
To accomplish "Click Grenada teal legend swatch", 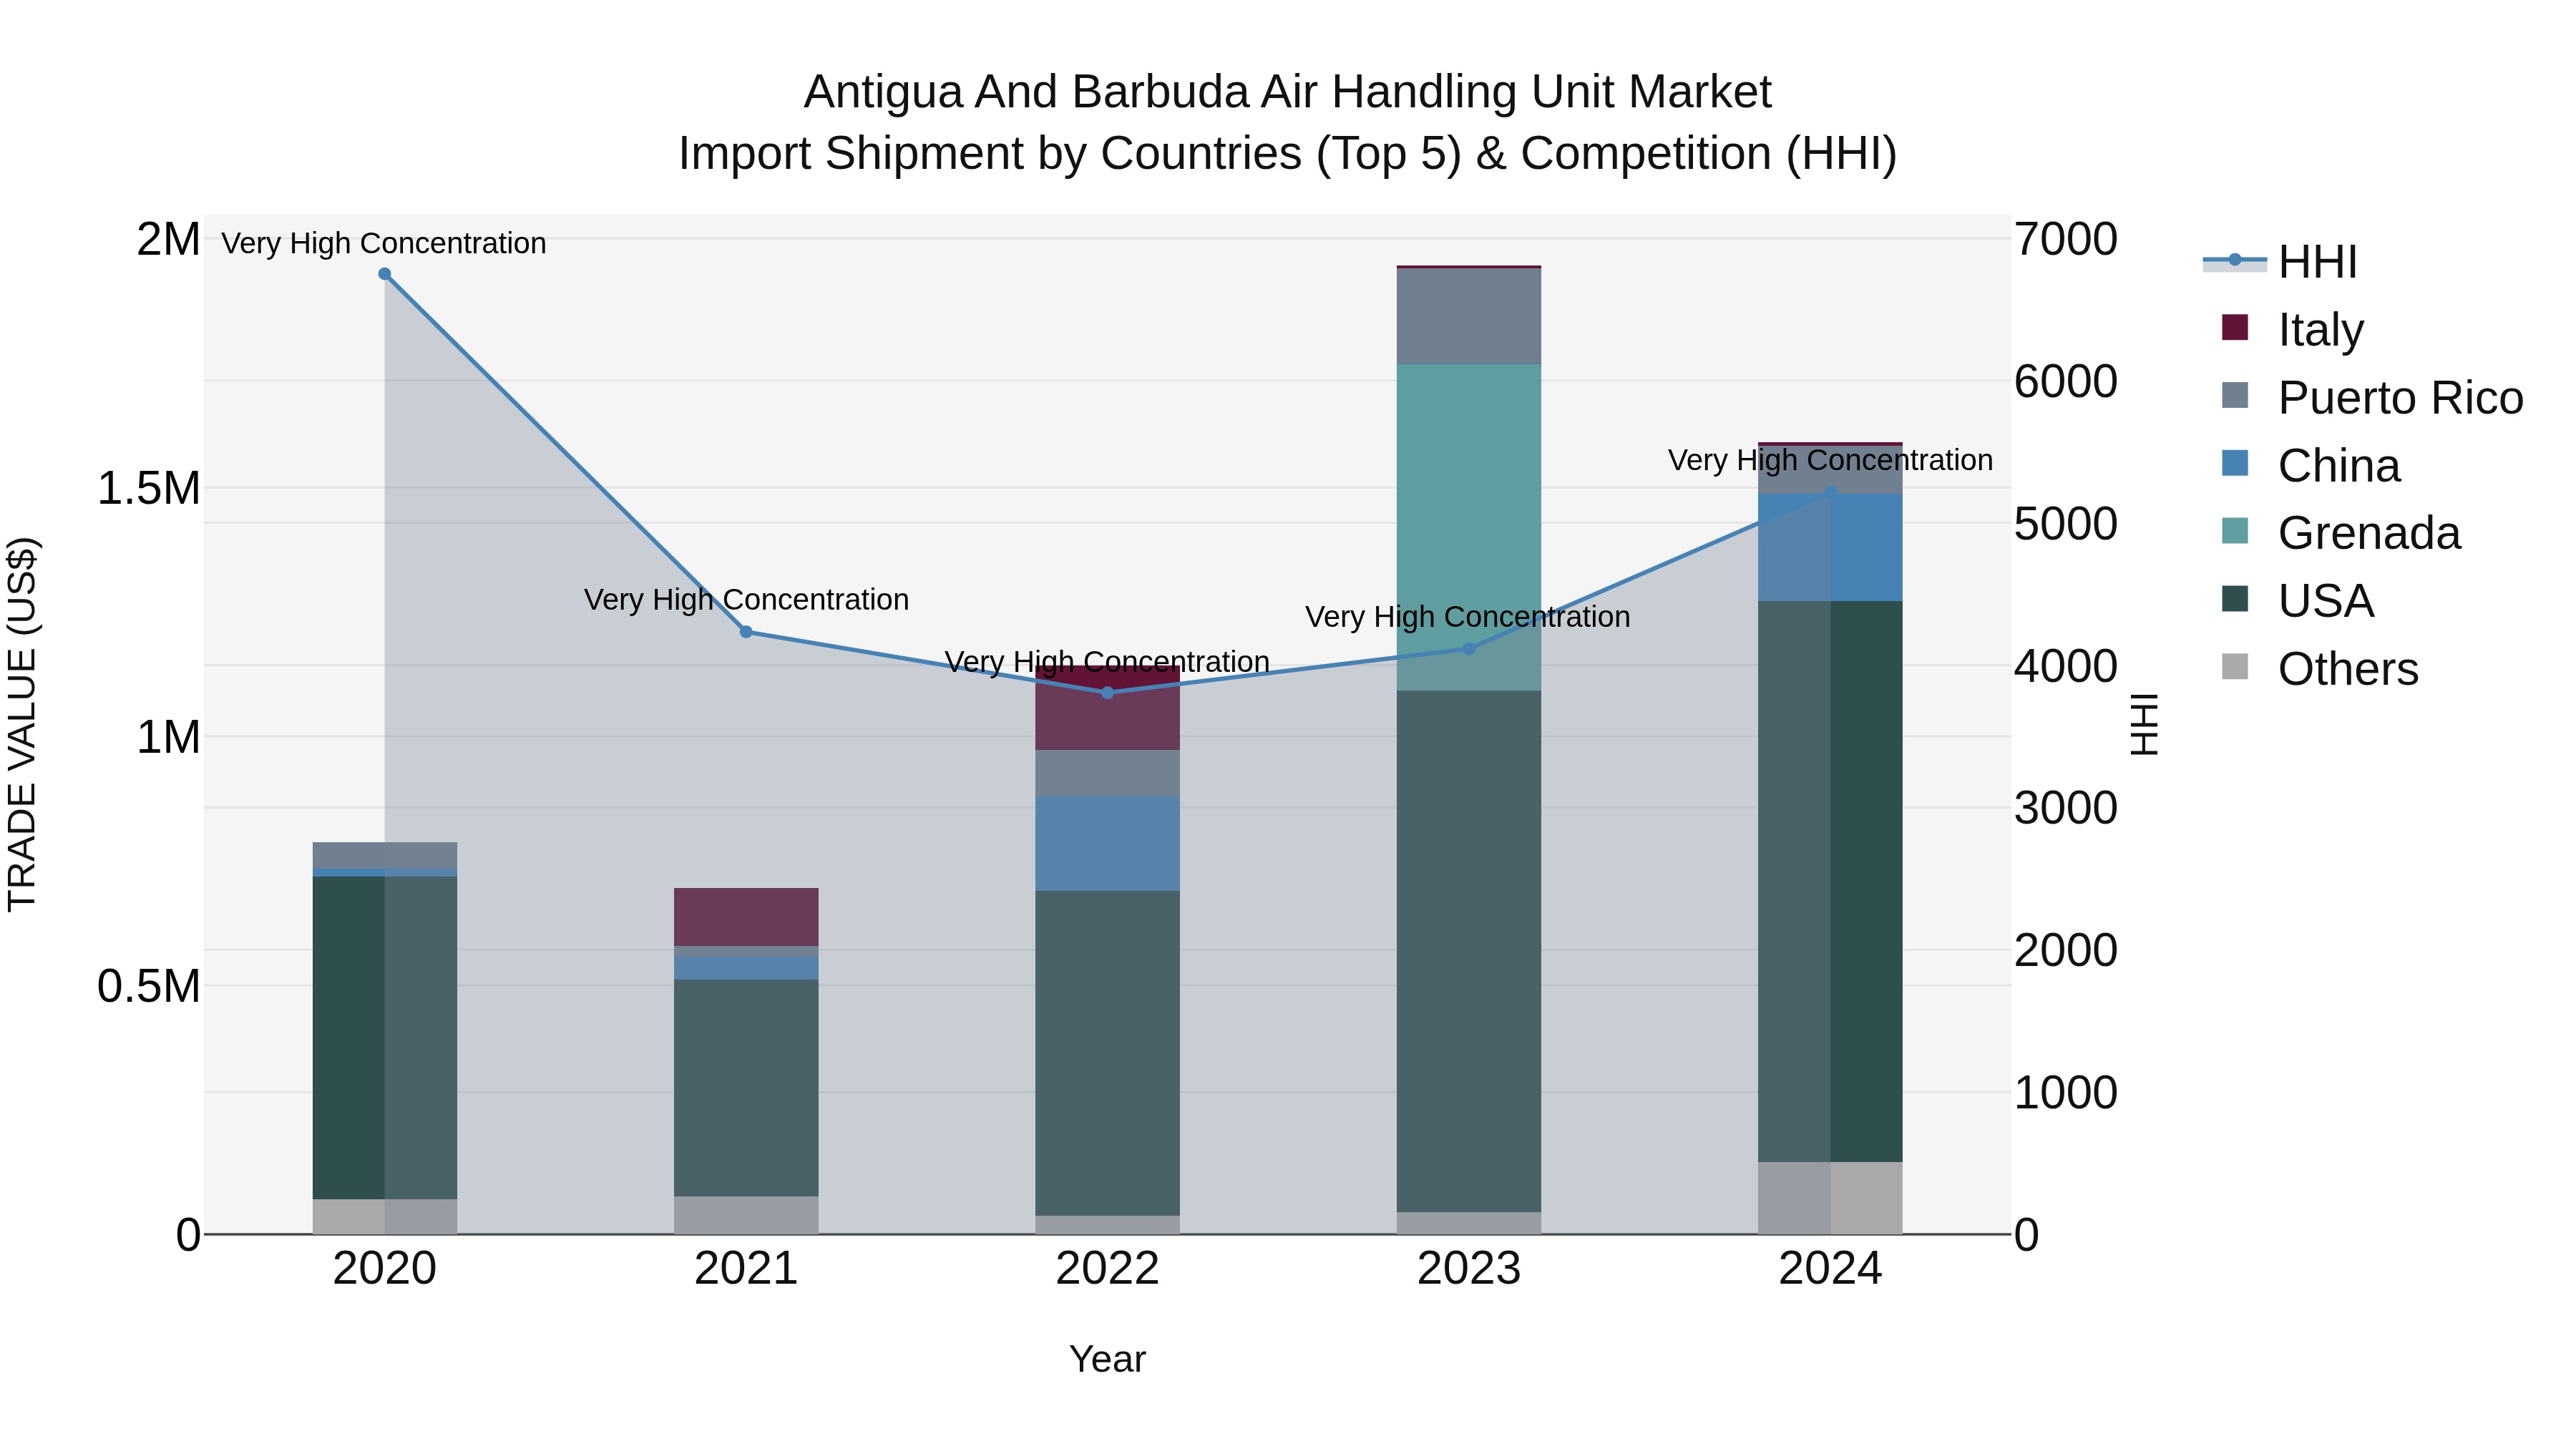I will [x=2234, y=531].
